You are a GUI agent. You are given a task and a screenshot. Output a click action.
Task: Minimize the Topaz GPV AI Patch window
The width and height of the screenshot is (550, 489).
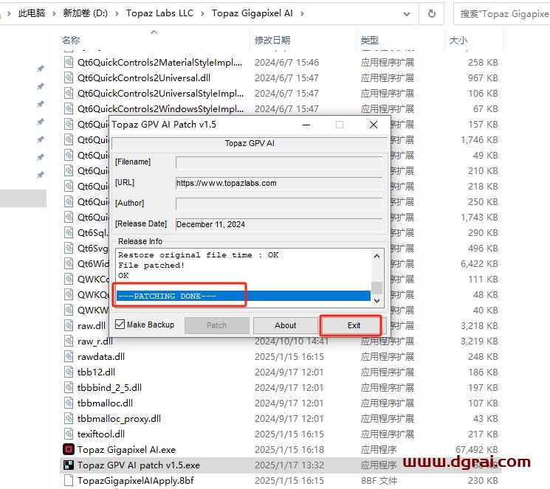tap(306, 125)
